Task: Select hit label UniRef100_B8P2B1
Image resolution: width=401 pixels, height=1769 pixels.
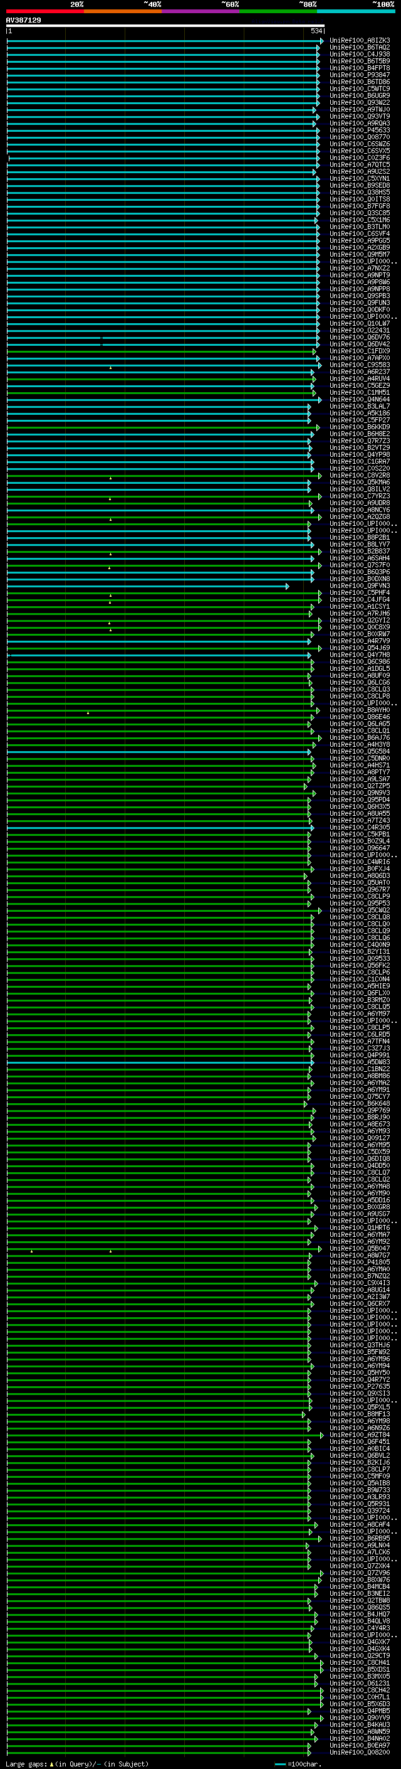Action: click(x=360, y=538)
